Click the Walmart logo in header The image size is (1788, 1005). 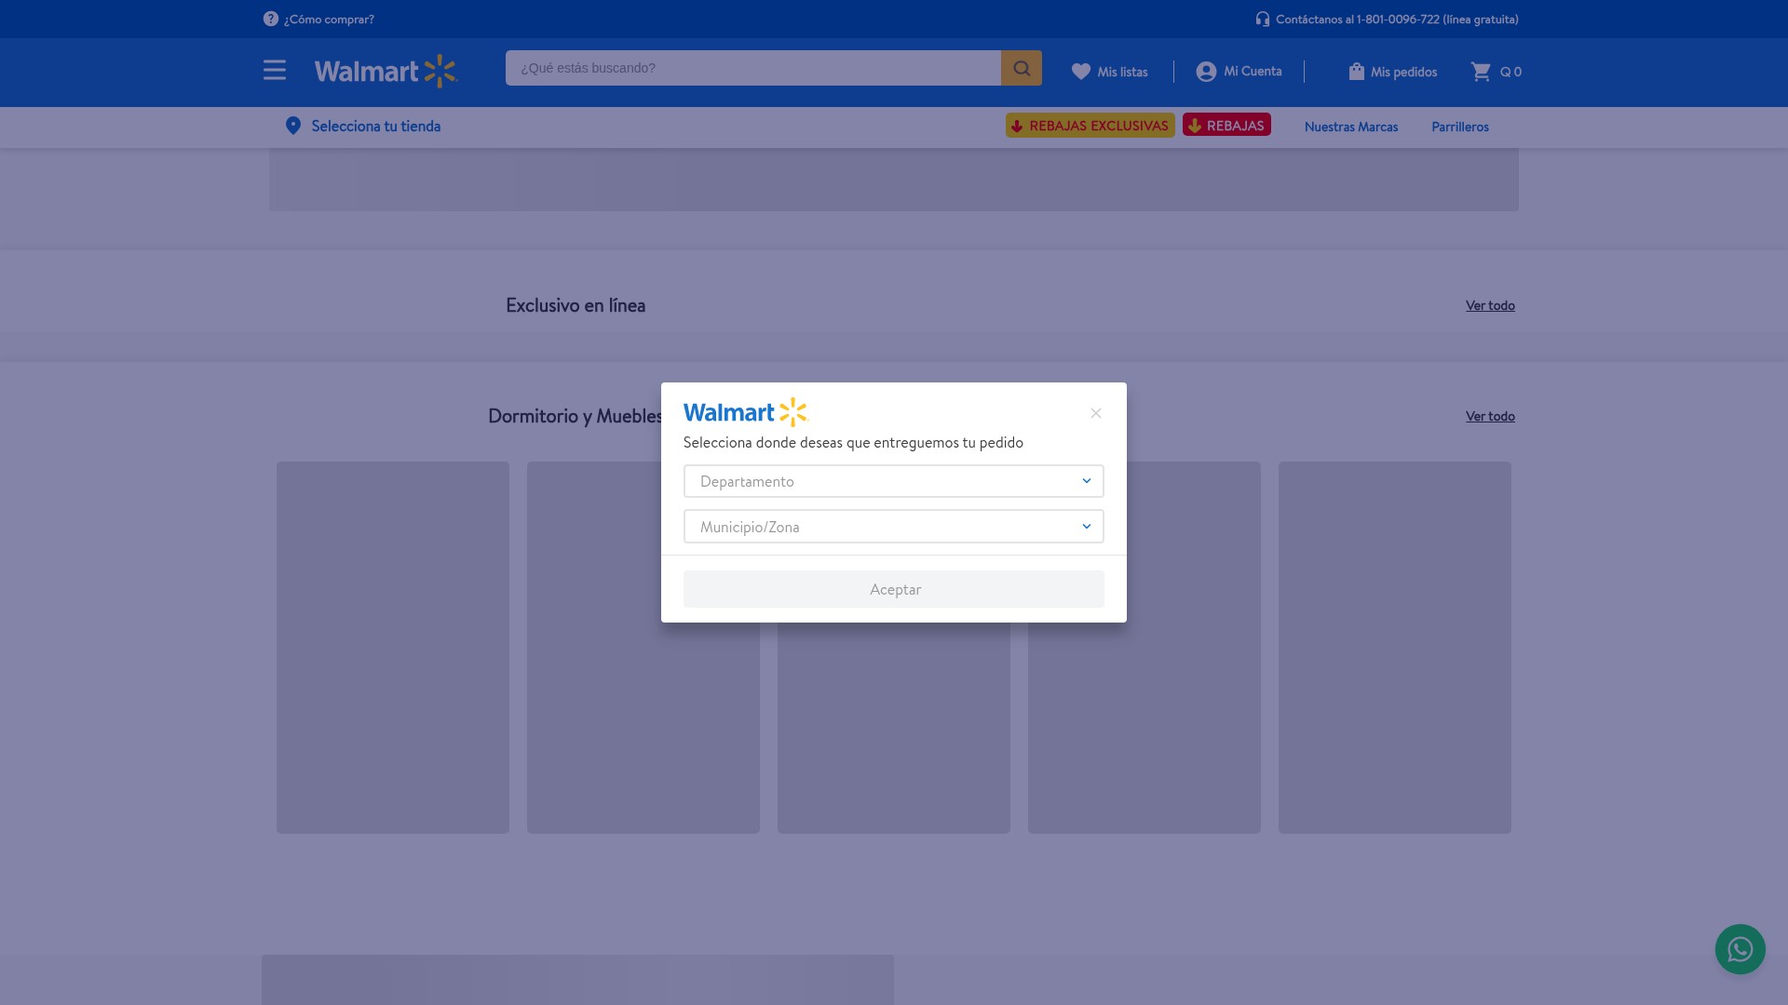(x=386, y=71)
